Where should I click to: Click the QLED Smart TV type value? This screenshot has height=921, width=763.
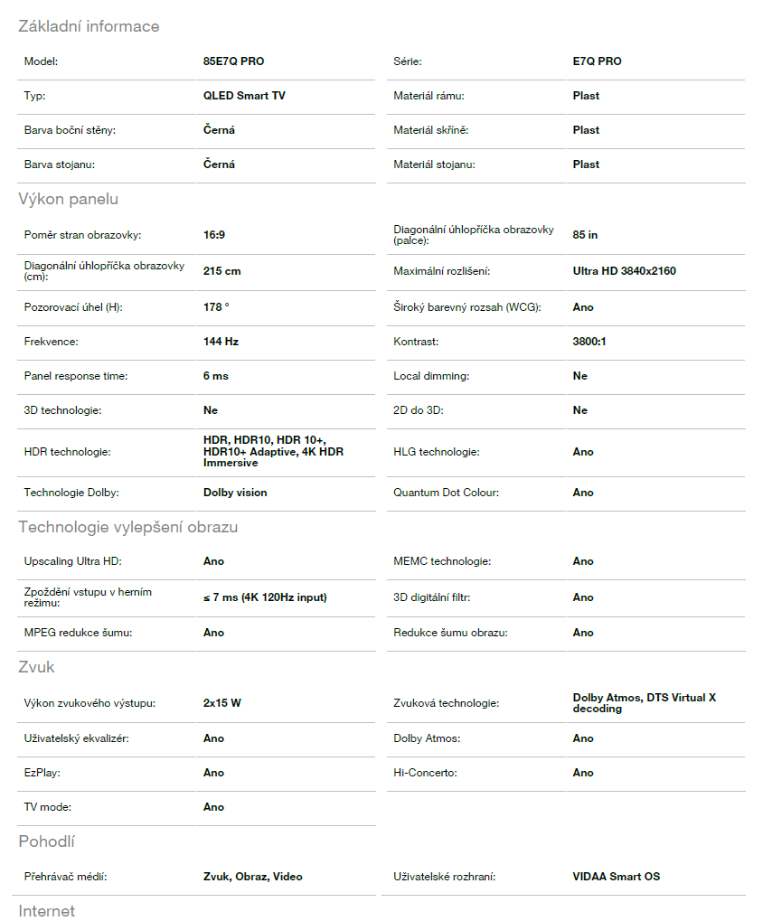click(x=245, y=96)
